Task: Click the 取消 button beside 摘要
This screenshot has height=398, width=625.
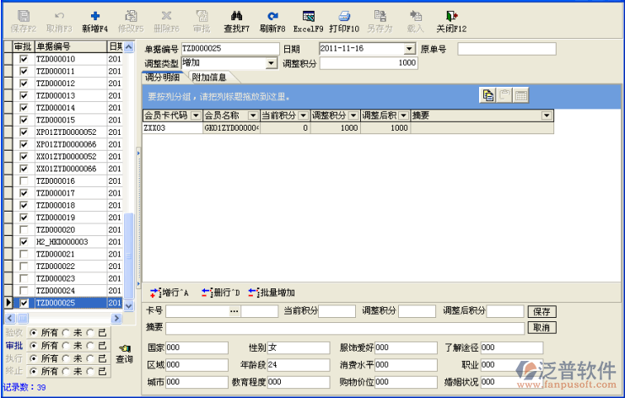Action: tap(542, 327)
